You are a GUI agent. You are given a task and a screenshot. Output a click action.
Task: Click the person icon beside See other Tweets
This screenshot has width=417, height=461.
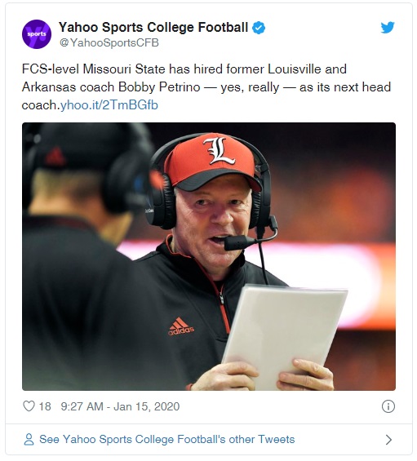(x=29, y=439)
